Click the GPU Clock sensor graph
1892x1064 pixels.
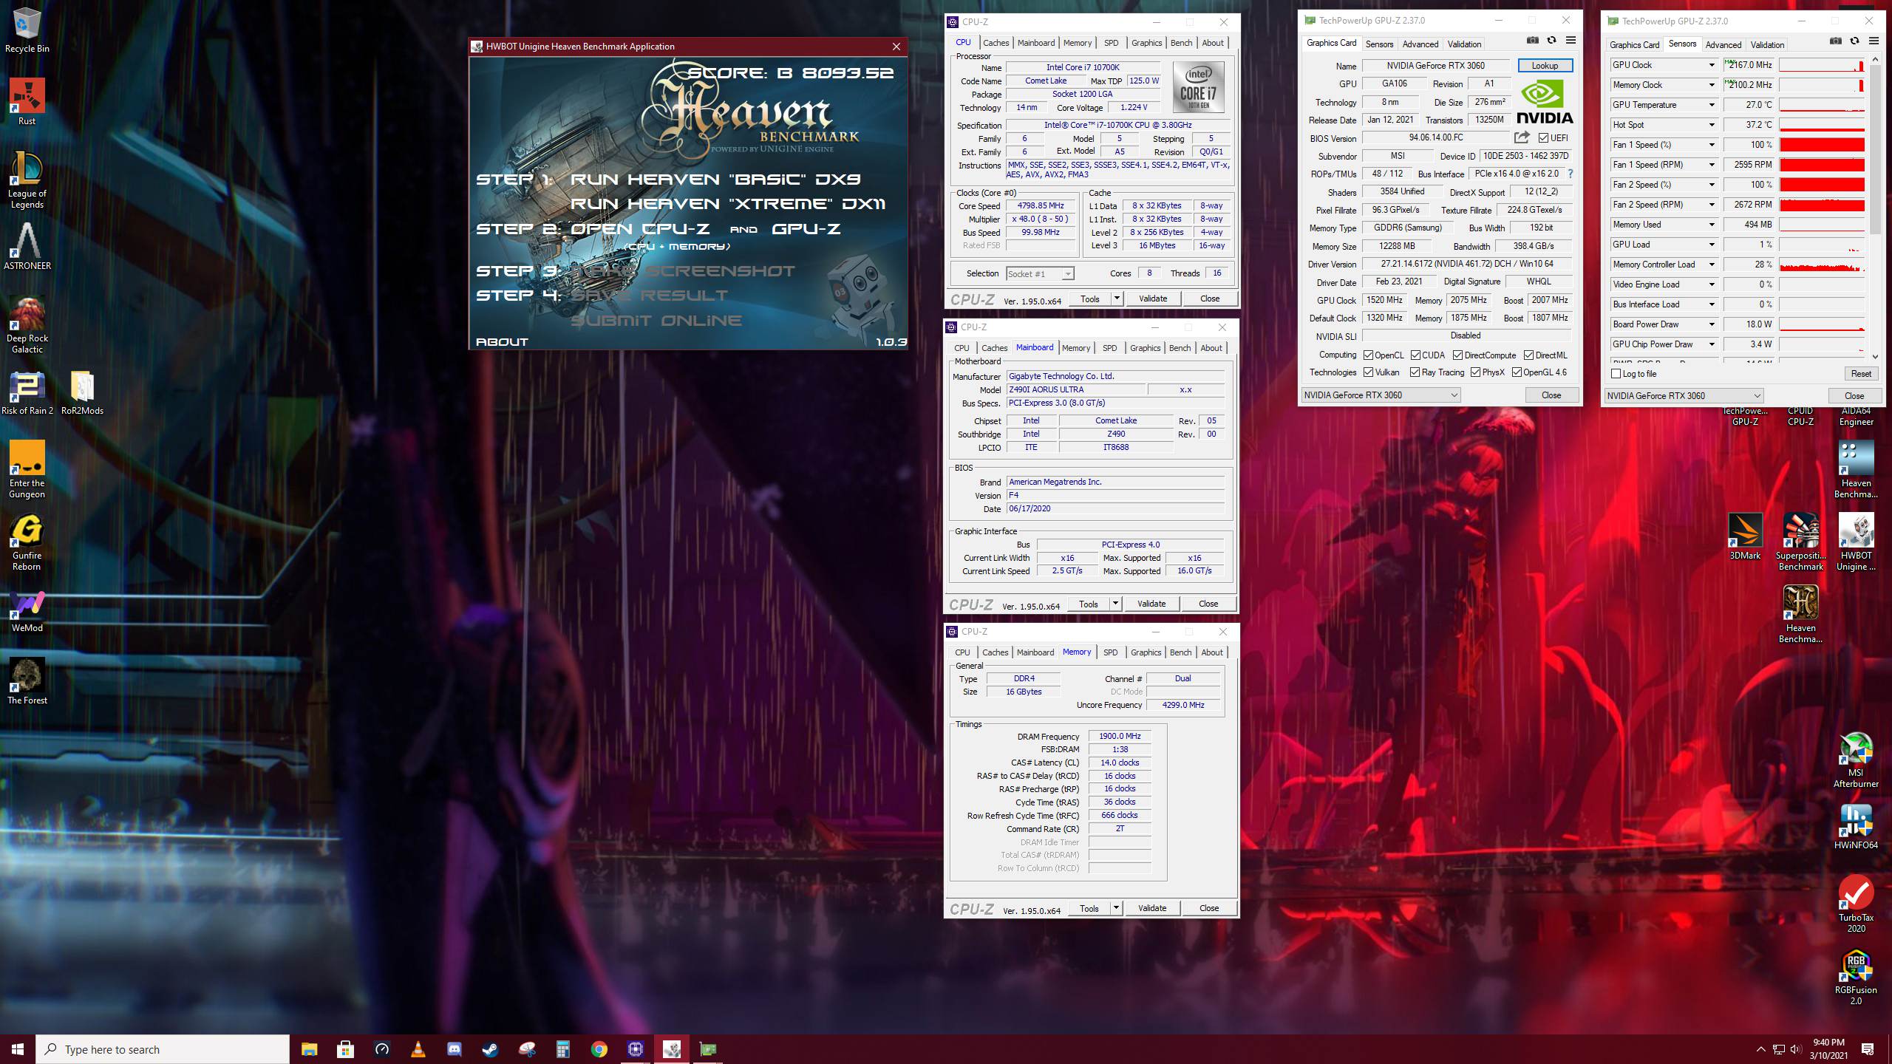[x=1822, y=65]
